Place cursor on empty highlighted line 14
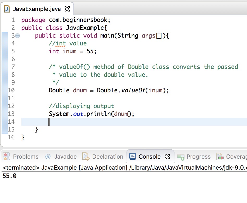The image size is (247, 203). pyautogui.click(x=134, y=122)
